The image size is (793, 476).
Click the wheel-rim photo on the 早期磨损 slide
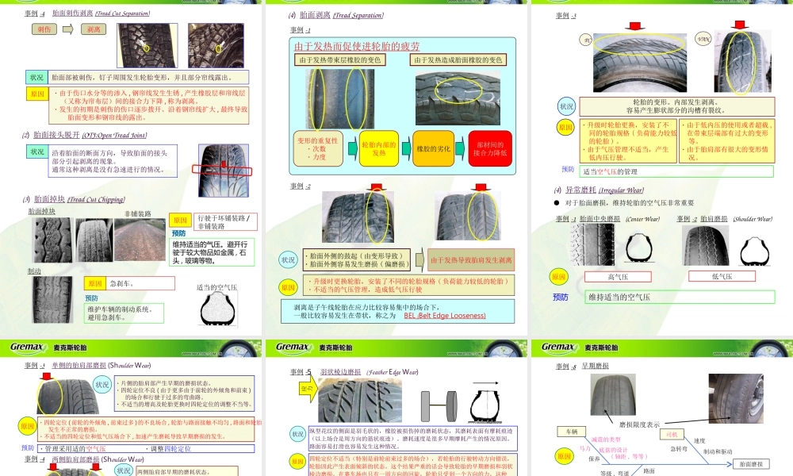(x=735, y=397)
